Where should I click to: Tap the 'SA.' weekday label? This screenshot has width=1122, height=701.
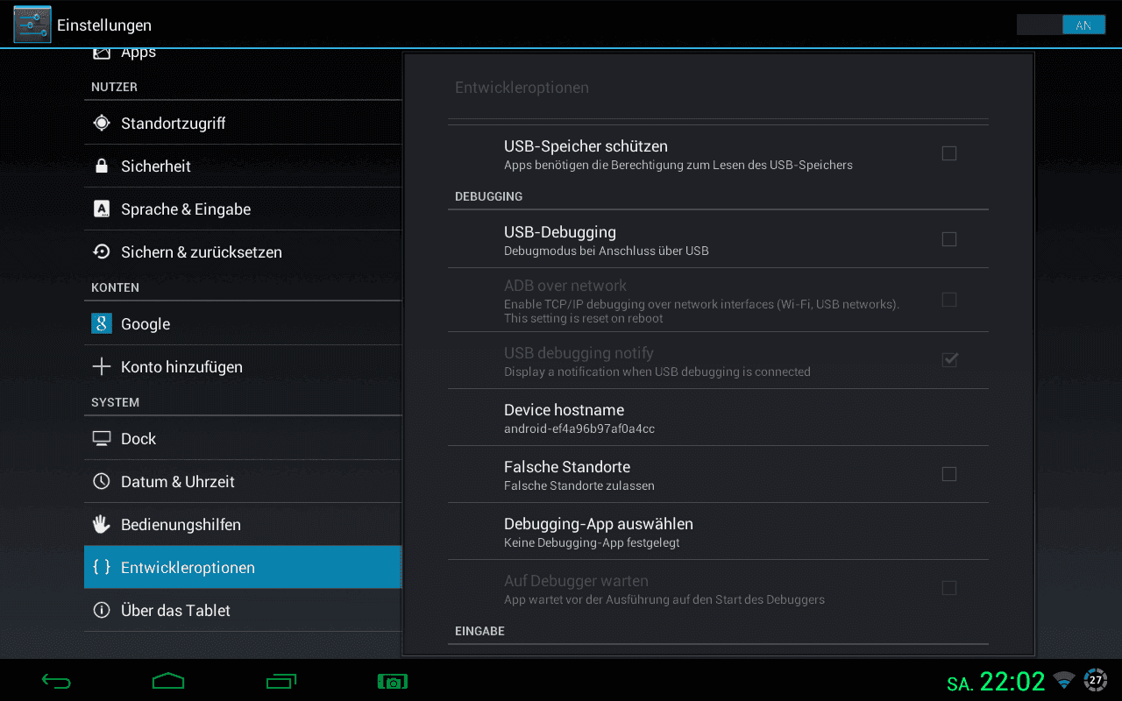[960, 684]
